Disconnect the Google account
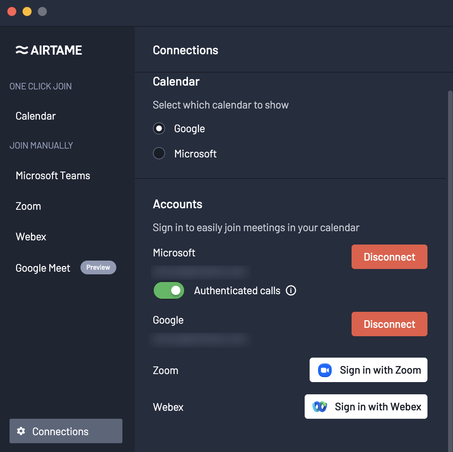 coord(389,324)
